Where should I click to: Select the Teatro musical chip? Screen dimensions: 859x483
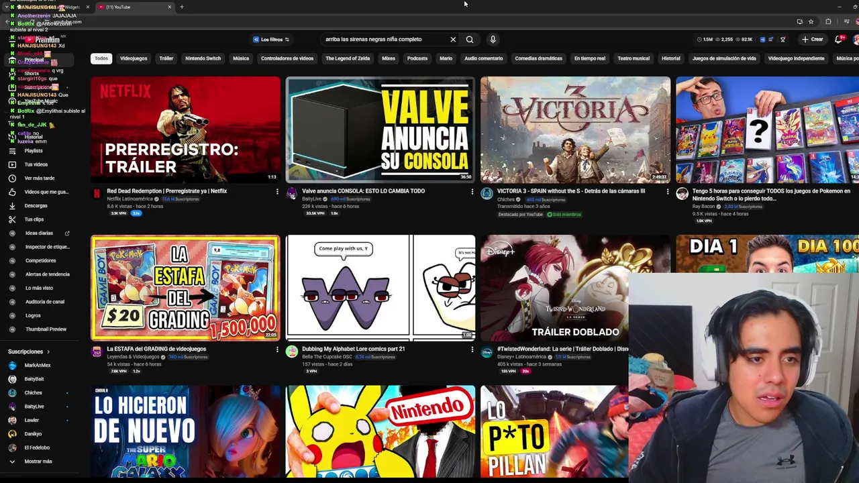click(634, 58)
